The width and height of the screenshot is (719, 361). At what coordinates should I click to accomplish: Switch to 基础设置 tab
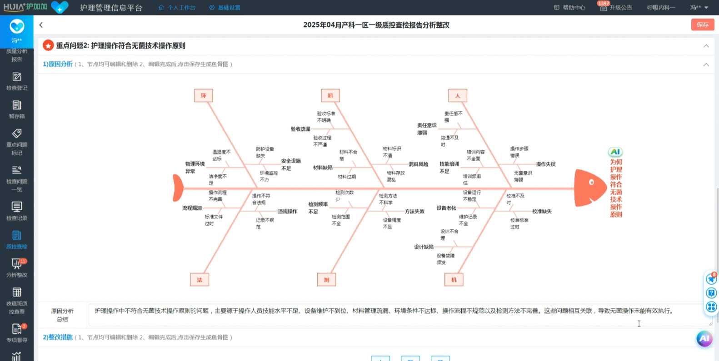point(225,8)
